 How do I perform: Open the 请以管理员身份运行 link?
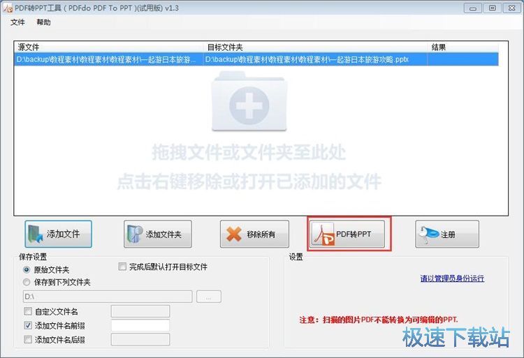tap(452, 278)
